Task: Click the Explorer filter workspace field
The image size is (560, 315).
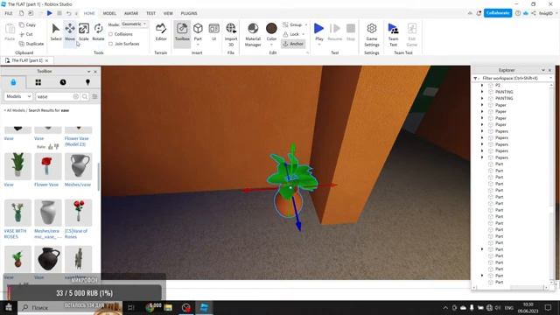Action: (x=513, y=78)
